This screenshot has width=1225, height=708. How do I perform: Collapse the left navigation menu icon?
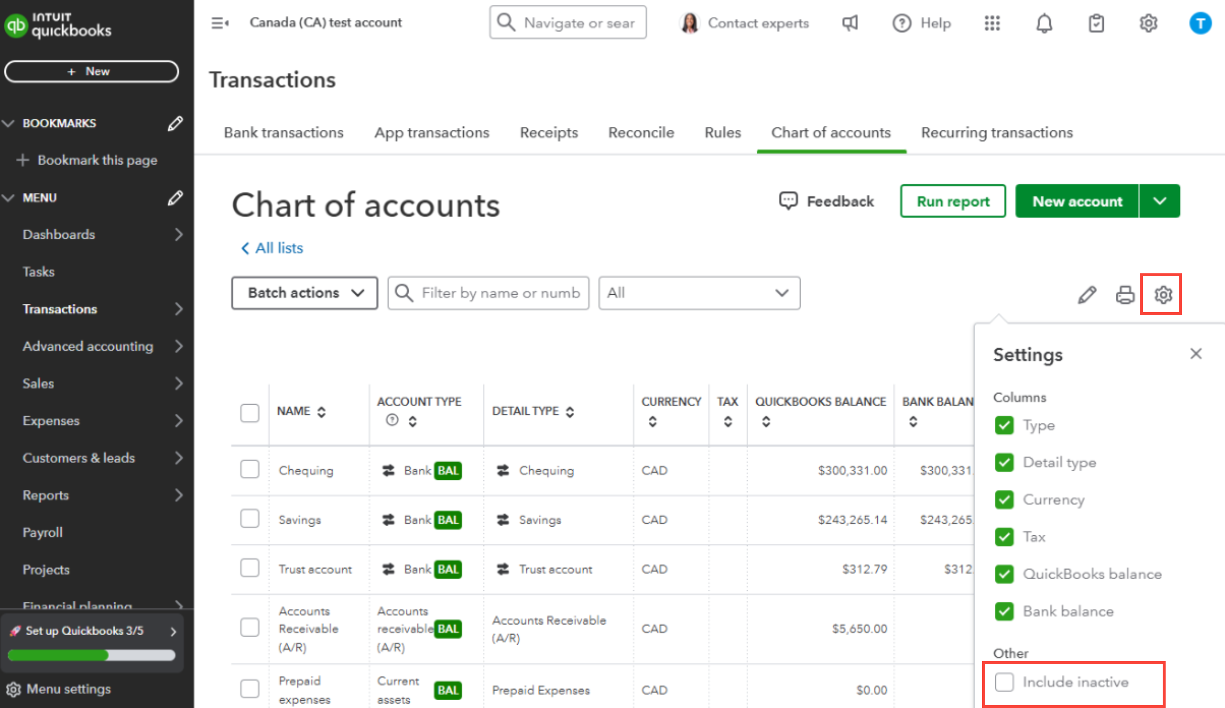(x=220, y=23)
